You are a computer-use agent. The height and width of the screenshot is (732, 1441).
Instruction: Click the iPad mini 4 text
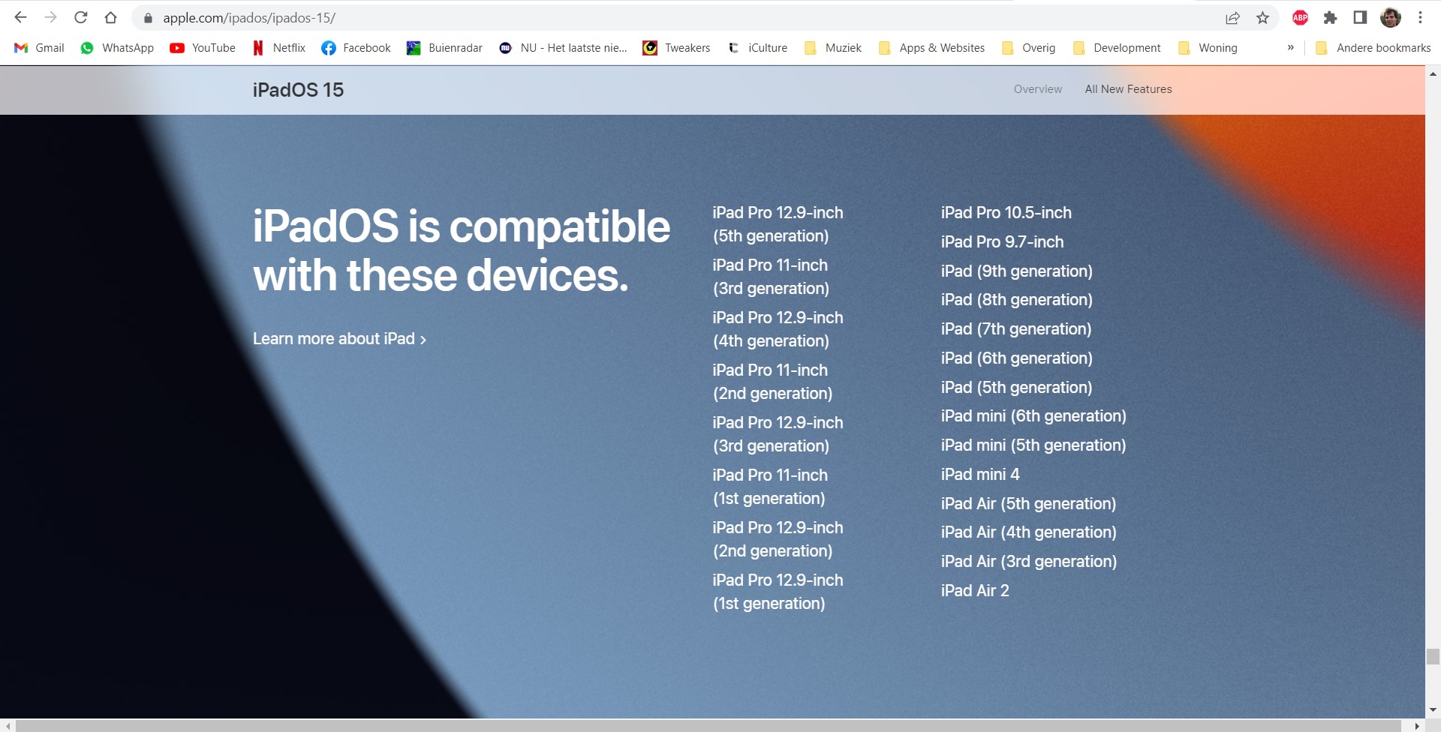click(x=980, y=475)
